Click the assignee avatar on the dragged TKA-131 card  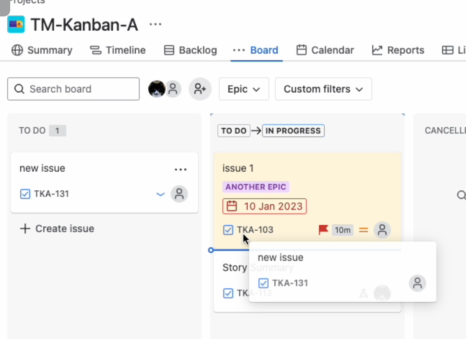[417, 283]
